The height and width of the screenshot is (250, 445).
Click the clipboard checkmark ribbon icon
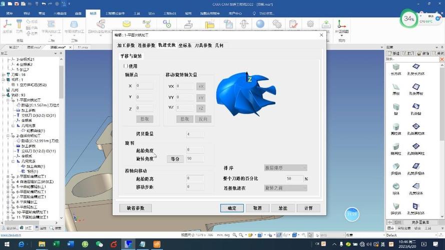click(293, 24)
